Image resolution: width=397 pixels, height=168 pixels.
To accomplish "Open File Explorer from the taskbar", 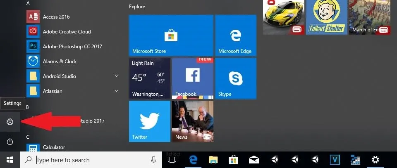I will [x=213, y=160].
